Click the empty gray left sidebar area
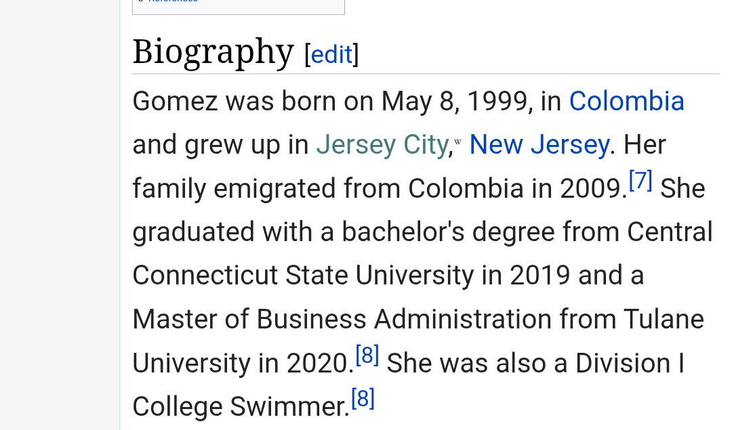The image size is (732, 430). click(x=60, y=215)
